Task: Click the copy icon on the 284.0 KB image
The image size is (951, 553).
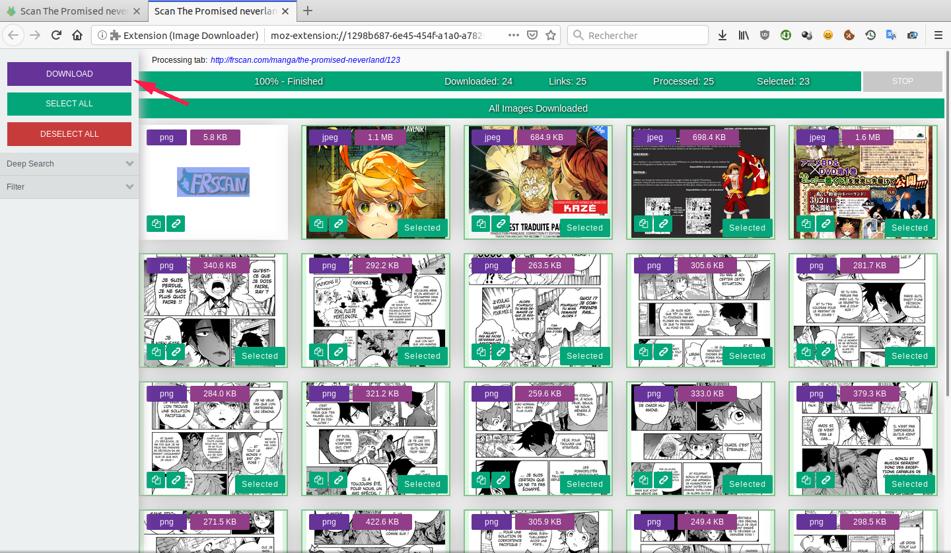Action: (156, 480)
